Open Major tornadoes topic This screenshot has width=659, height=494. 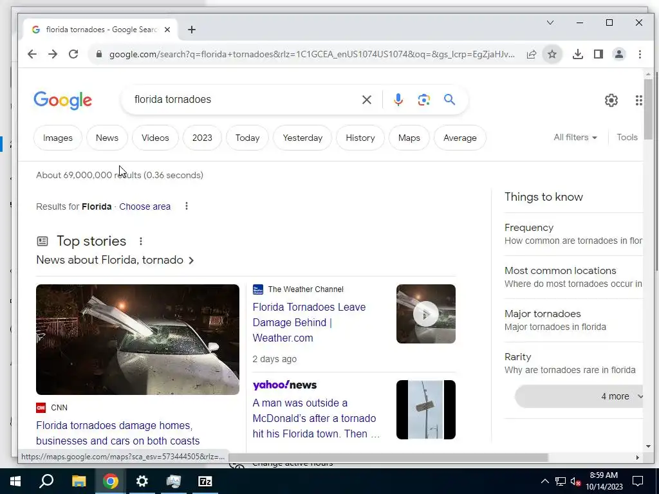coord(573,320)
